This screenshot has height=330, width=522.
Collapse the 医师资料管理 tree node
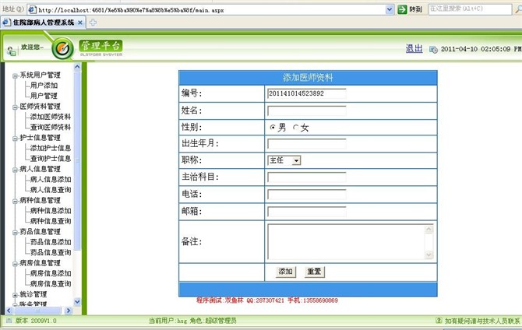point(15,107)
